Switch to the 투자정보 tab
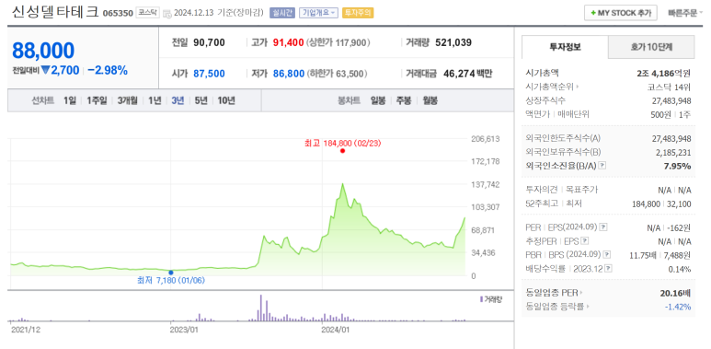The height and width of the screenshot is (349, 711). (565, 47)
